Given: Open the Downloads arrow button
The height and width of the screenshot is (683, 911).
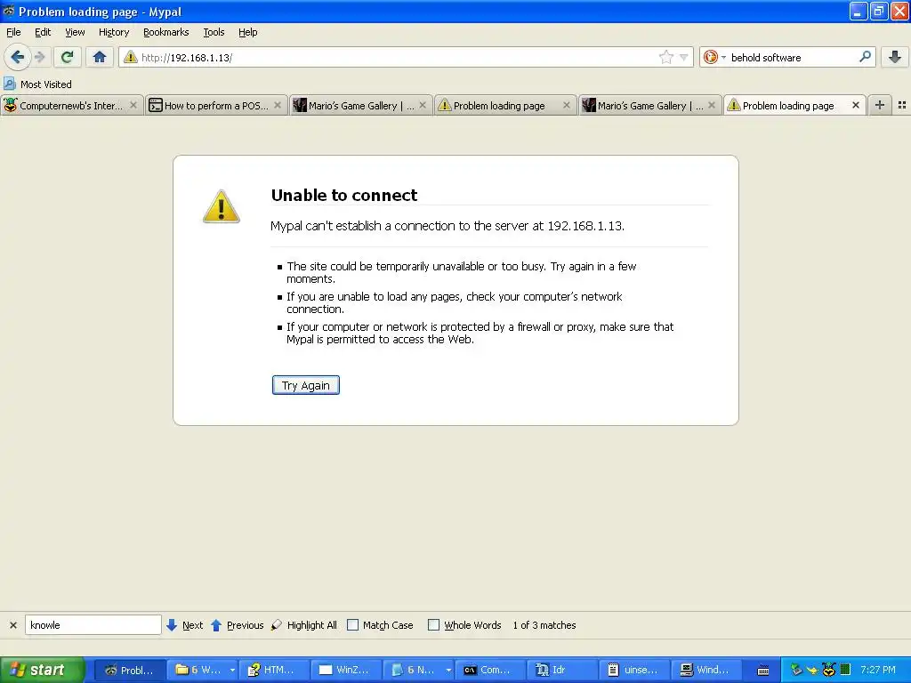Looking at the screenshot, I should click(895, 57).
